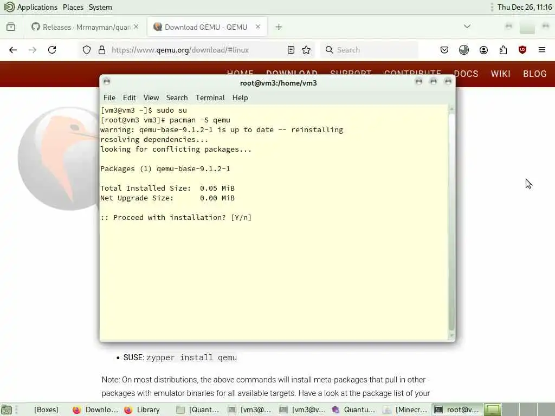Switch to the Boxes taskbar window

click(46, 409)
